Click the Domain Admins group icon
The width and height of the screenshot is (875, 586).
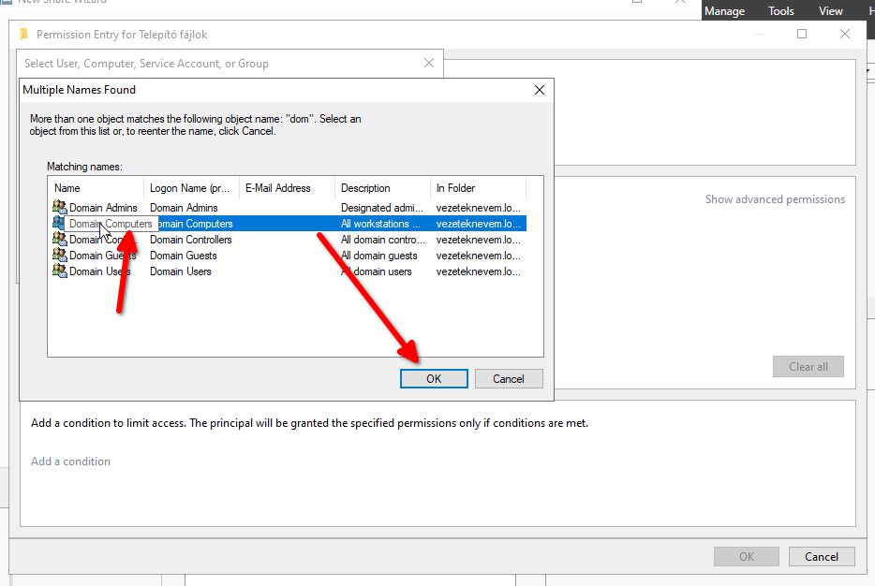pyautogui.click(x=60, y=208)
